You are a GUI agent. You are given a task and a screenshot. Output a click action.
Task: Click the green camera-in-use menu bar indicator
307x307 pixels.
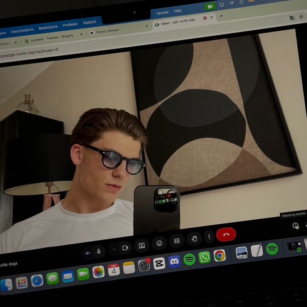tap(210, 7)
